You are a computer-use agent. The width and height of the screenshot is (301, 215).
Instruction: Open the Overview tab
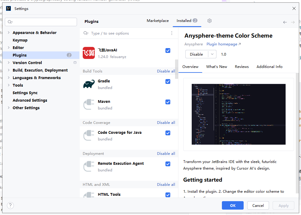click(190, 67)
